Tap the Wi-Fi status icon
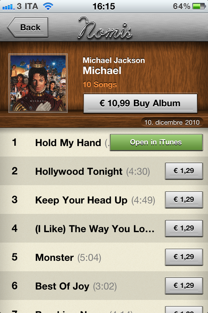Viewport: 208px width, 313px height. tap(48, 7)
